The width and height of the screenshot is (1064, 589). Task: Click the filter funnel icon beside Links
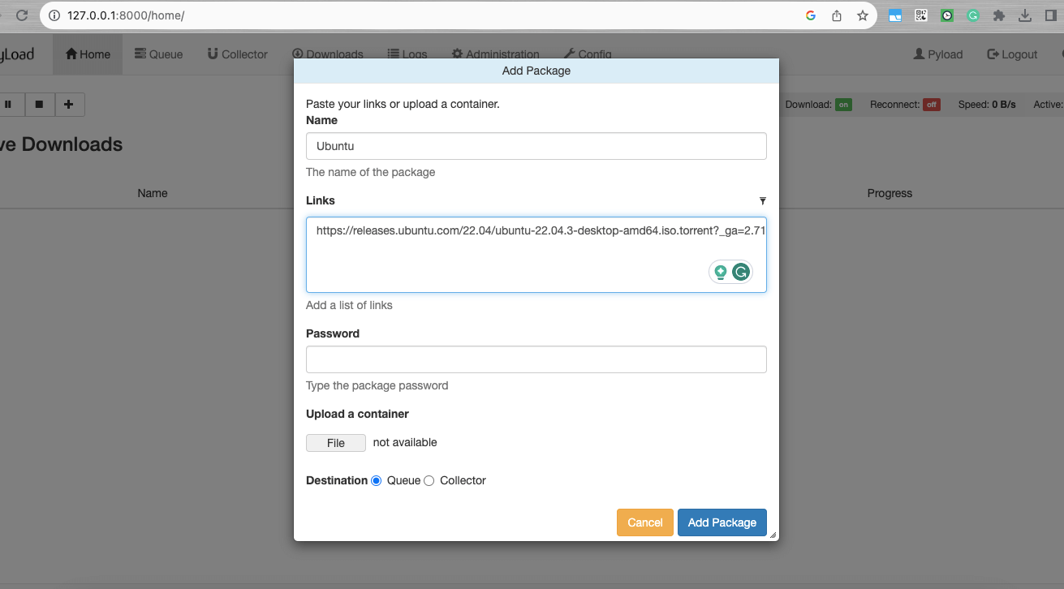(762, 200)
